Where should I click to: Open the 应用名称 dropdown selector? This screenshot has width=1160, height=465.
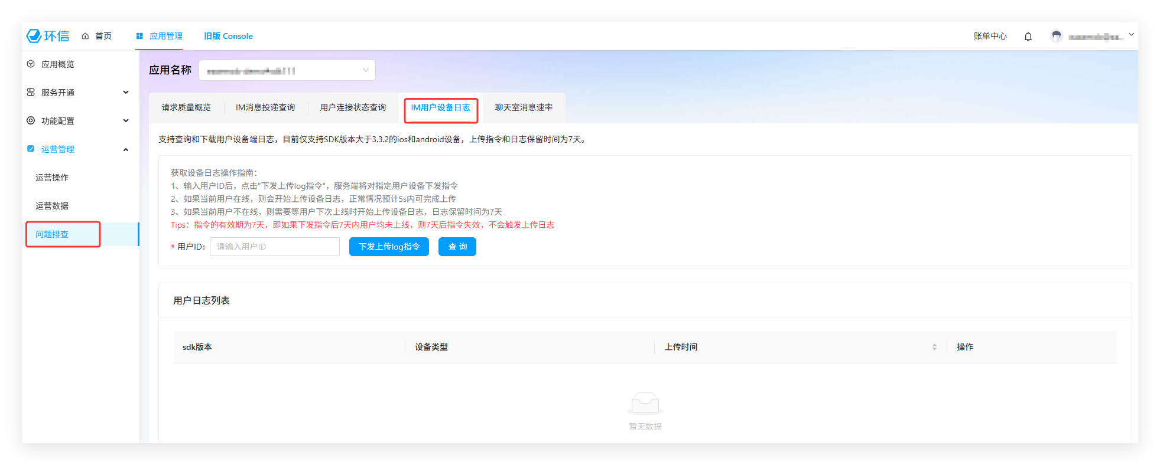click(x=287, y=70)
